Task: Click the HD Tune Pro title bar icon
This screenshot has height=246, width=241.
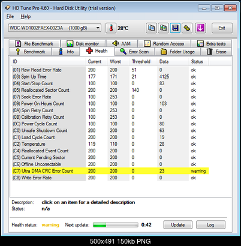Action: click(x=8, y=8)
